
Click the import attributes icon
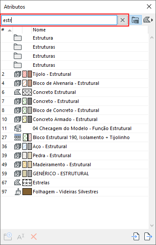click(x=135, y=236)
